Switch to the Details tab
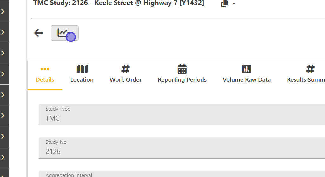The image size is (325, 177). pos(45,74)
